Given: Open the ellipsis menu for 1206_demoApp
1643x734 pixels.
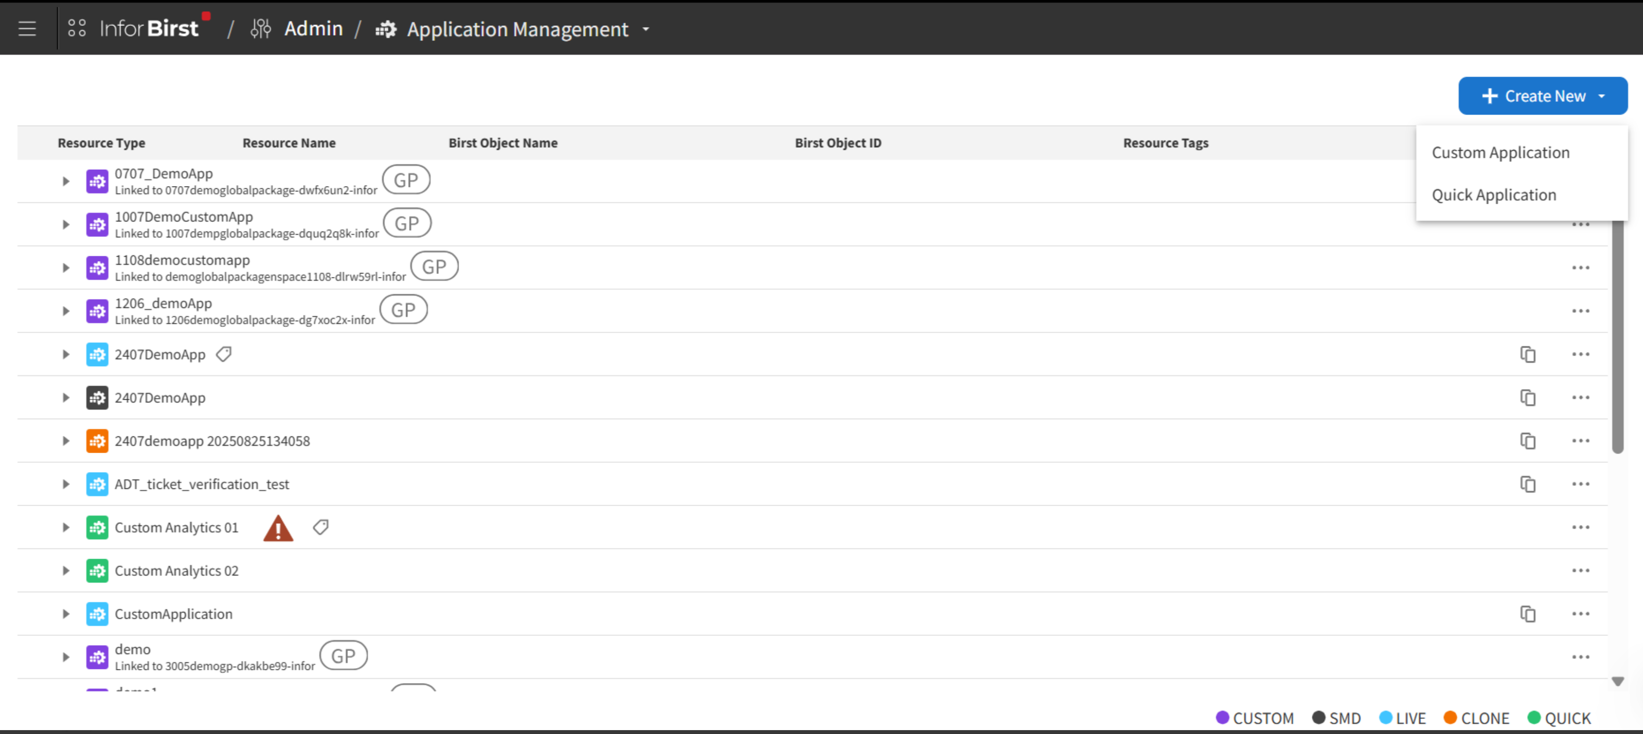Looking at the screenshot, I should (x=1581, y=311).
